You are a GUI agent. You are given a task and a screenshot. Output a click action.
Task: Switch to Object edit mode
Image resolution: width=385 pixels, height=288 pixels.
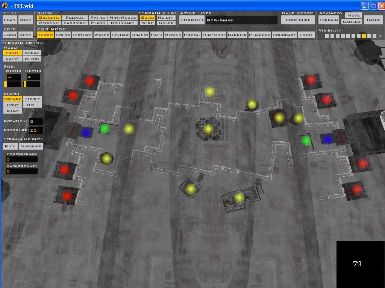[140, 35]
